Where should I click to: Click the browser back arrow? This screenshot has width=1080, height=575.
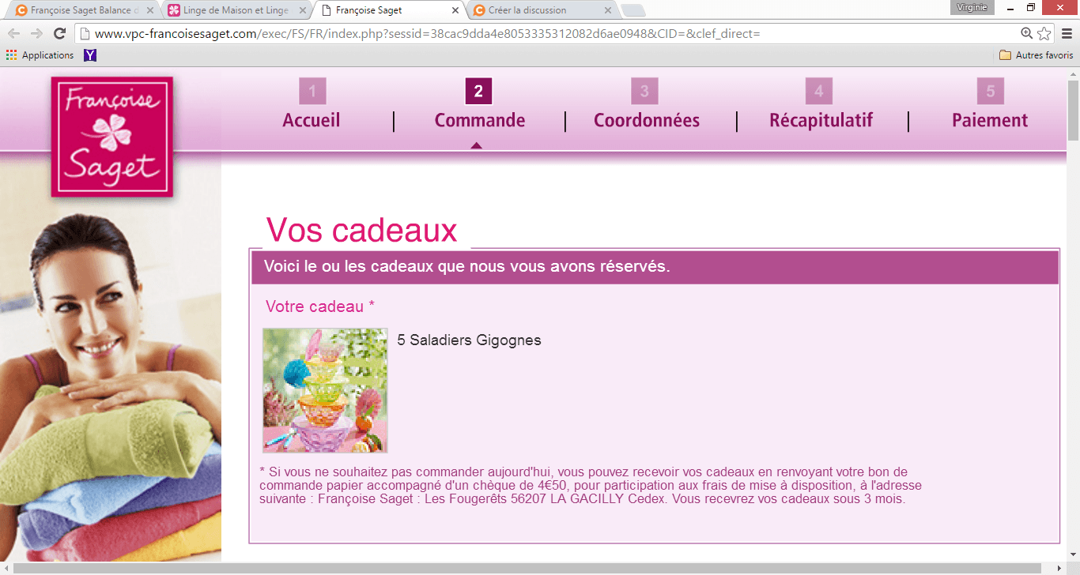tap(13, 34)
